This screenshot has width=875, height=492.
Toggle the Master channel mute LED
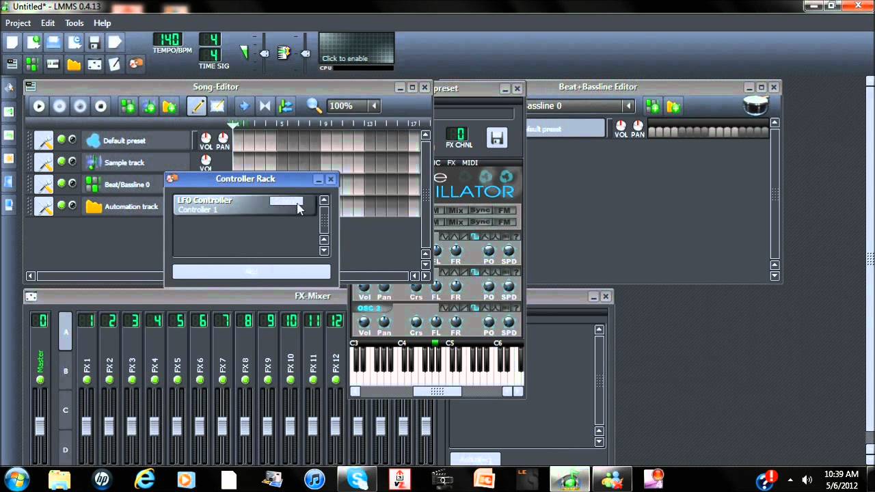[x=40, y=379]
